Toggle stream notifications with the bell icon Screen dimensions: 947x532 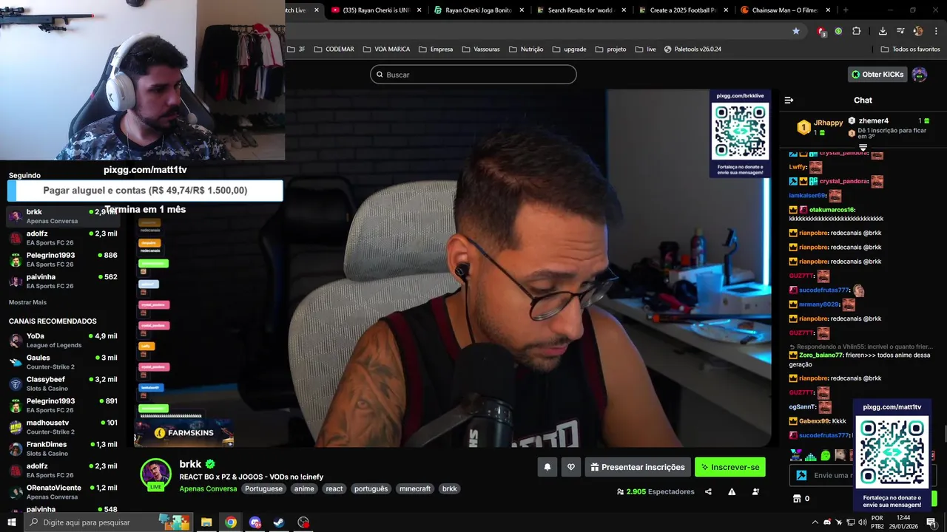[x=547, y=467]
